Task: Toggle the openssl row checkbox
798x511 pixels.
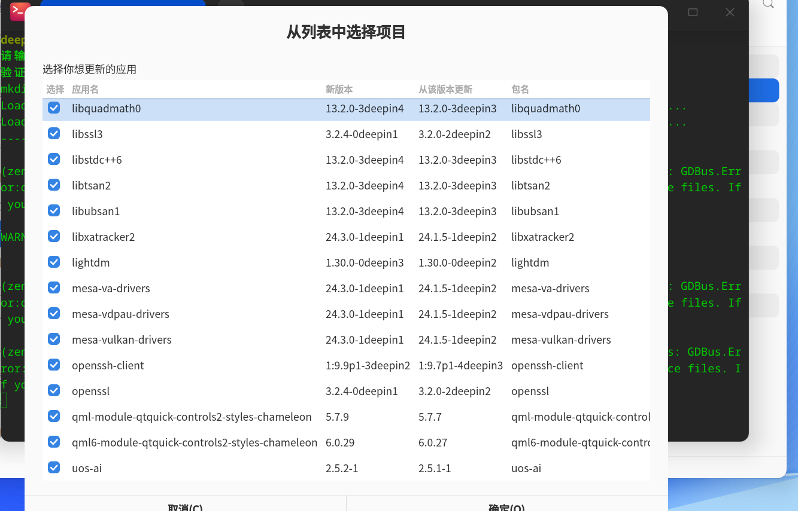Action: 54,391
